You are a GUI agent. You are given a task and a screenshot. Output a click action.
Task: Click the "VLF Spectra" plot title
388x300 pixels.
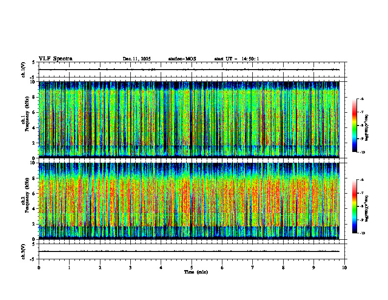pos(55,59)
